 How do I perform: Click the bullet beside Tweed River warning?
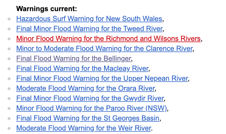9,29
